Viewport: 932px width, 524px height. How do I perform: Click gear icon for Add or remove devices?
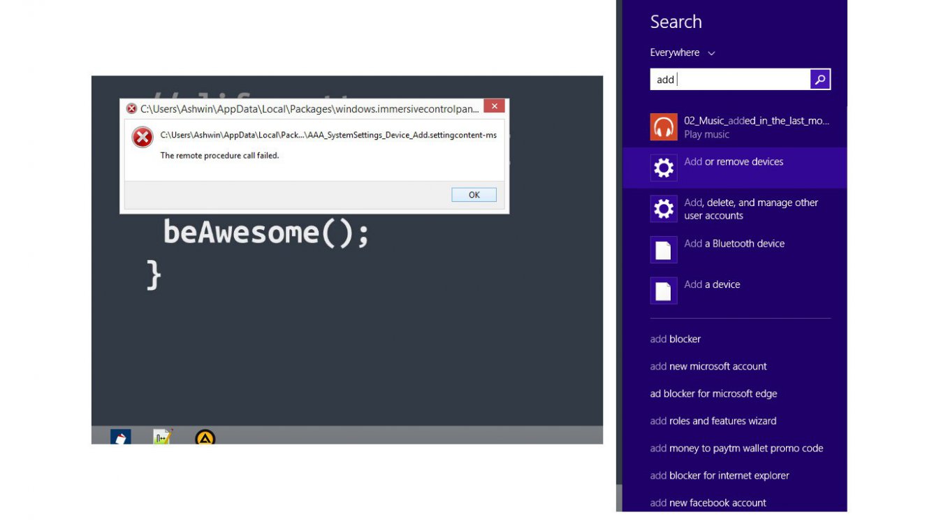point(663,168)
